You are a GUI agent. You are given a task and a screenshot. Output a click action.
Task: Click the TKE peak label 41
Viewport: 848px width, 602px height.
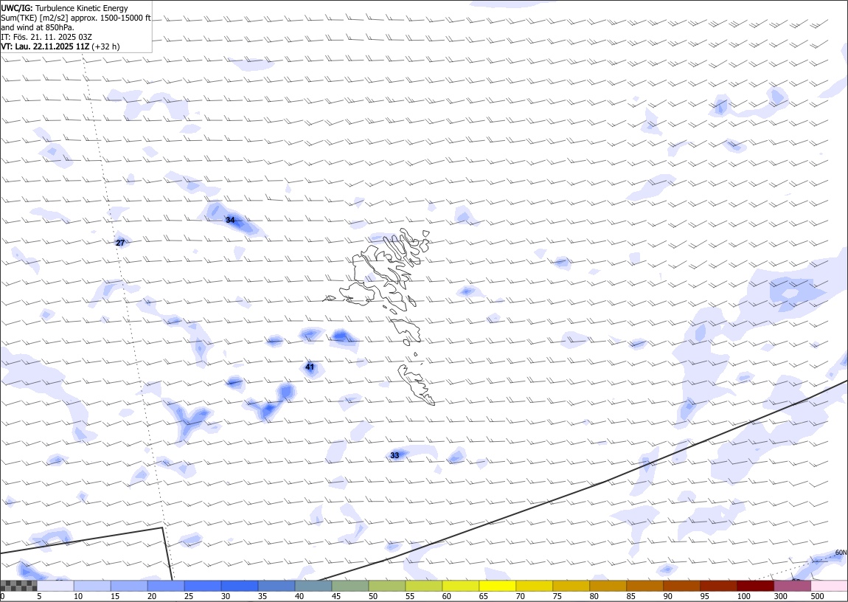pos(310,367)
